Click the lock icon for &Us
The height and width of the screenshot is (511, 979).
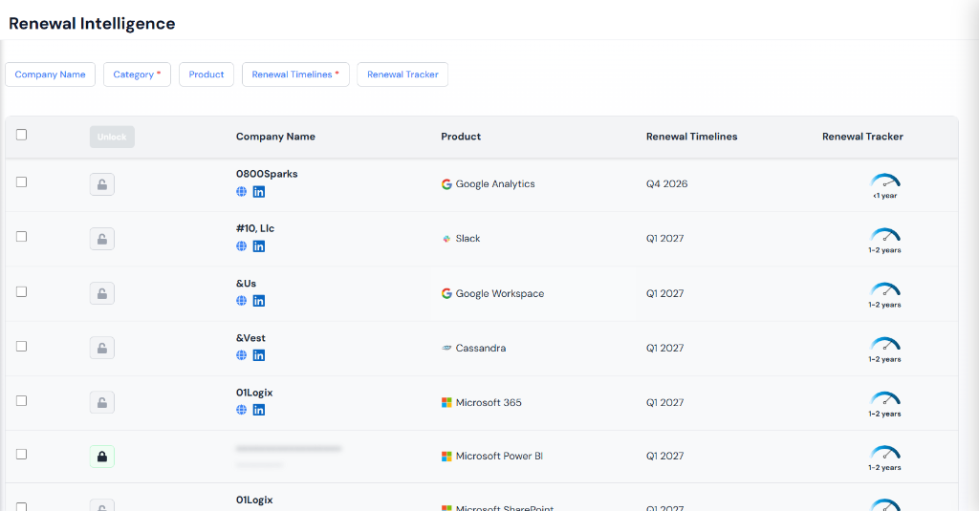[101, 293]
